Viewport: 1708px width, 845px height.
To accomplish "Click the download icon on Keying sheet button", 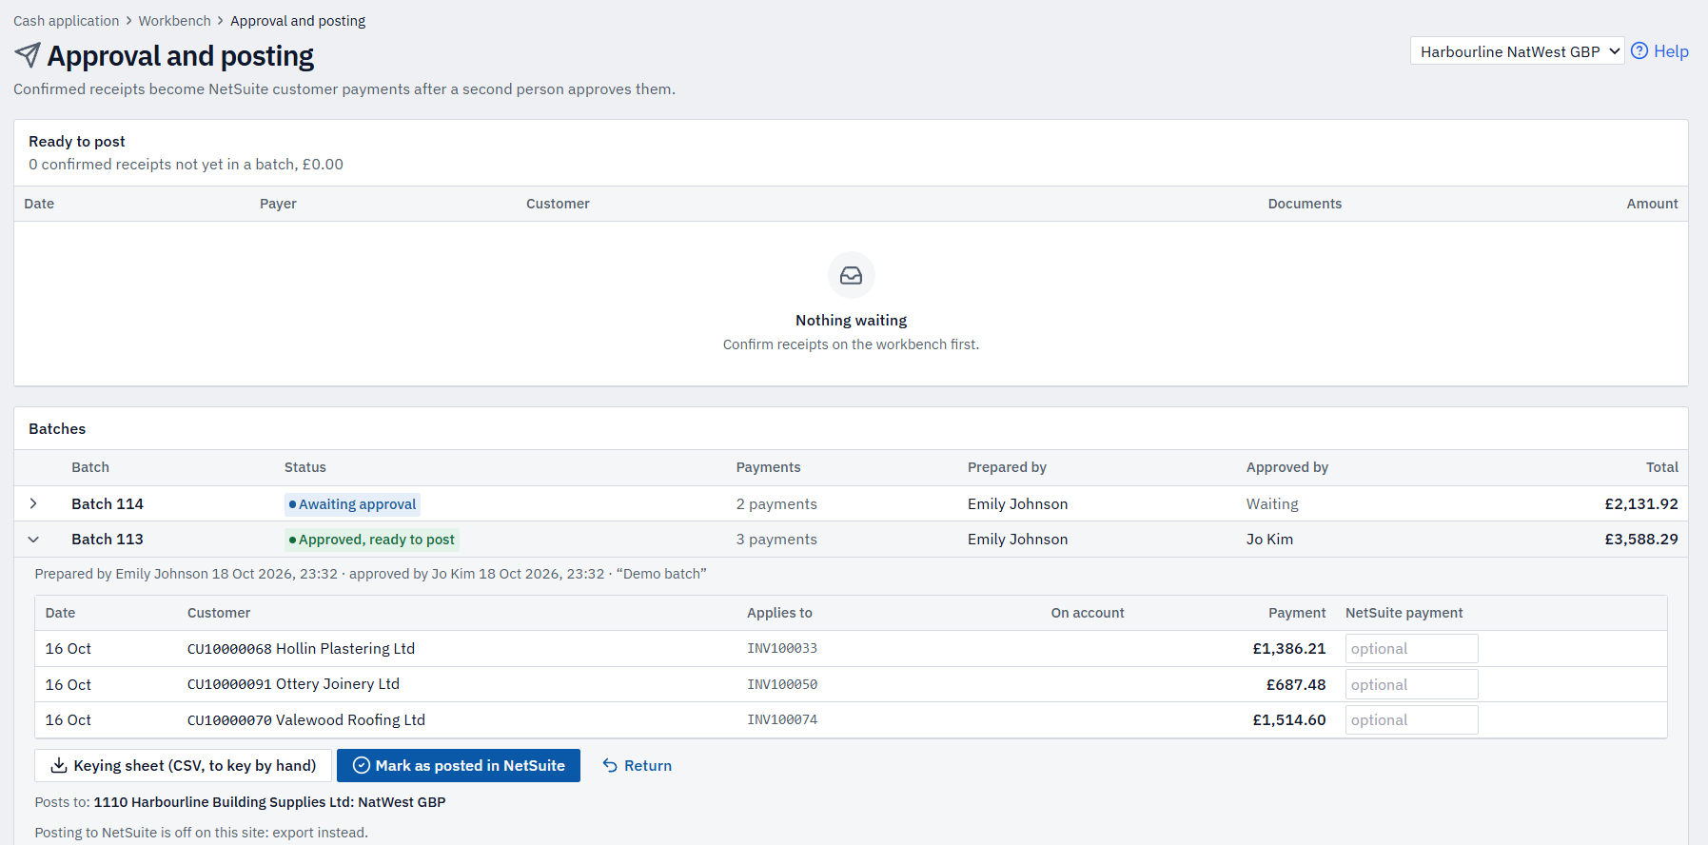I will point(59,766).
